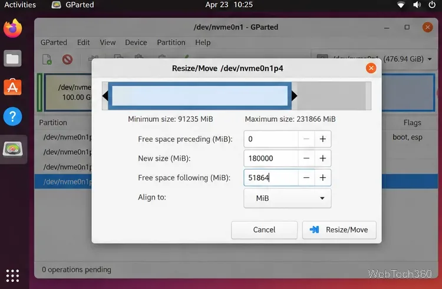Open the Device menu
Viewport: 442px width, 289px height.
click(x=136, y=42)
